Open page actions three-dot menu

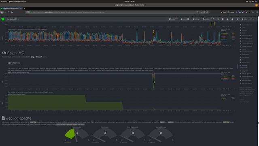(x=202, y=12)
